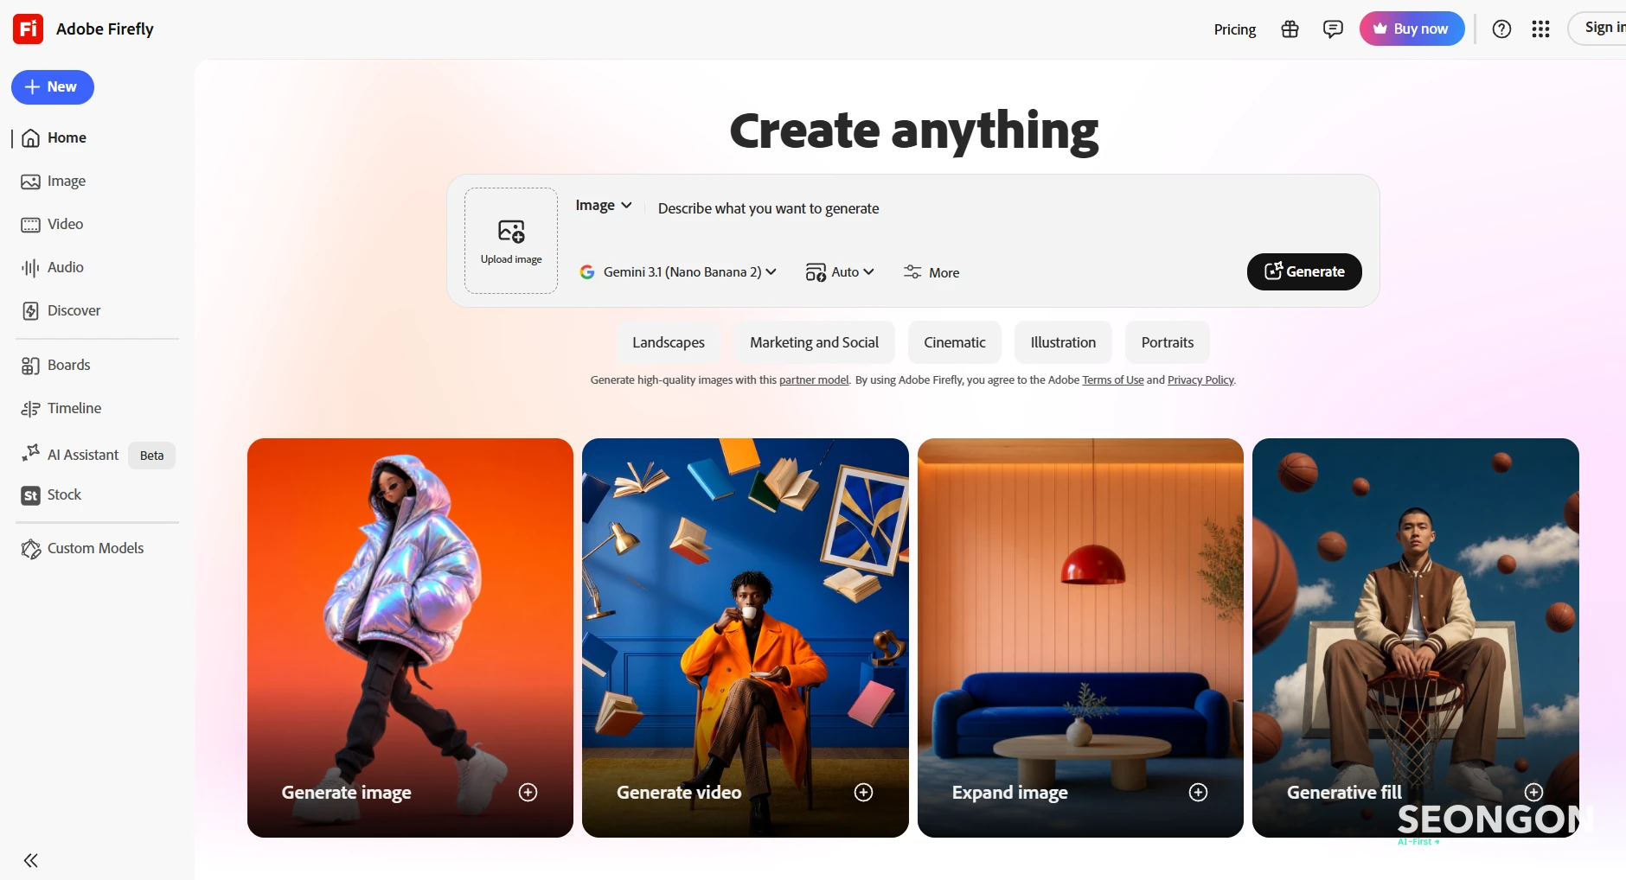Select the Portraits suggestion chip
This screenshot has width=1626, height=880.
(1168, 342)
